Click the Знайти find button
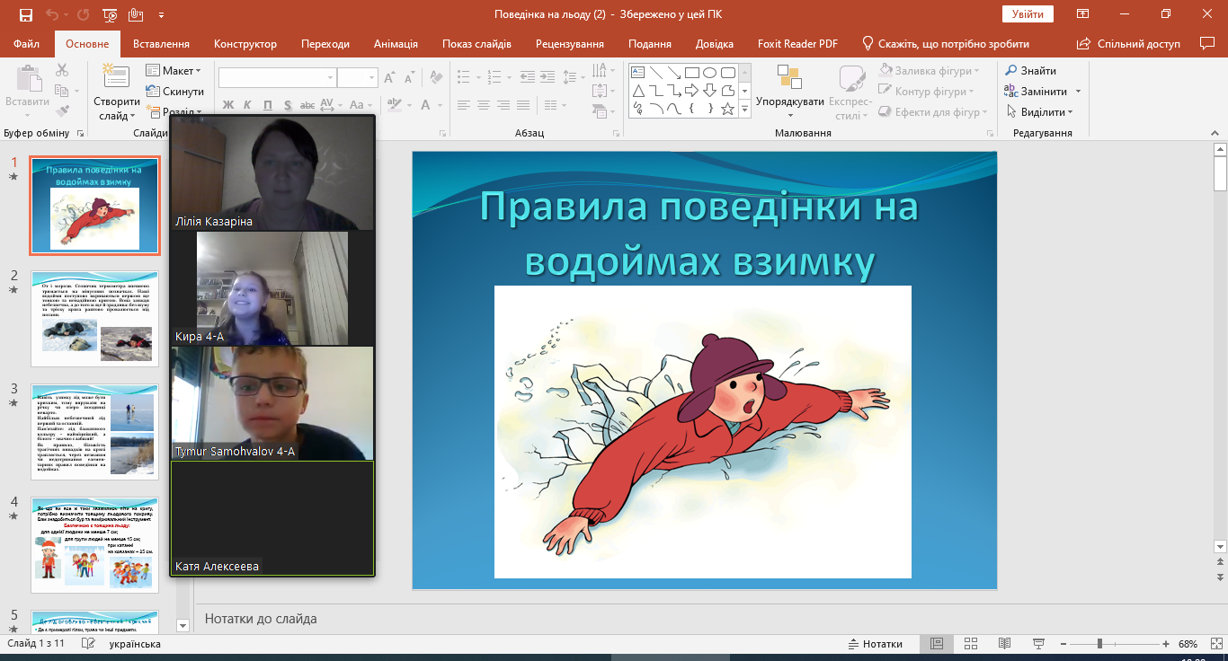The width and height of the screenshot is (1228, 661). tap(1030, 71)
